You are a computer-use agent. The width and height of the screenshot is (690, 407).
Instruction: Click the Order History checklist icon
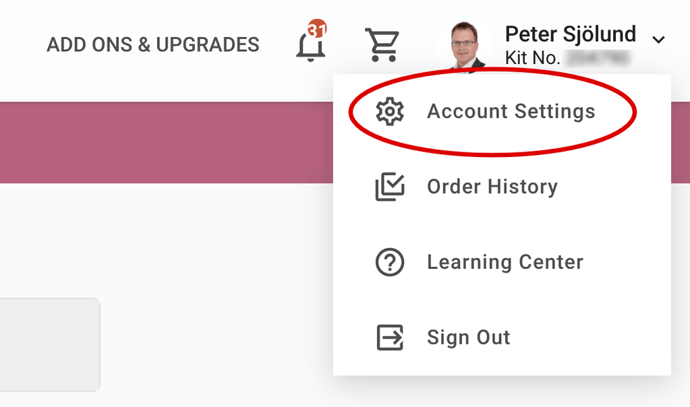[x=389, y=187]
